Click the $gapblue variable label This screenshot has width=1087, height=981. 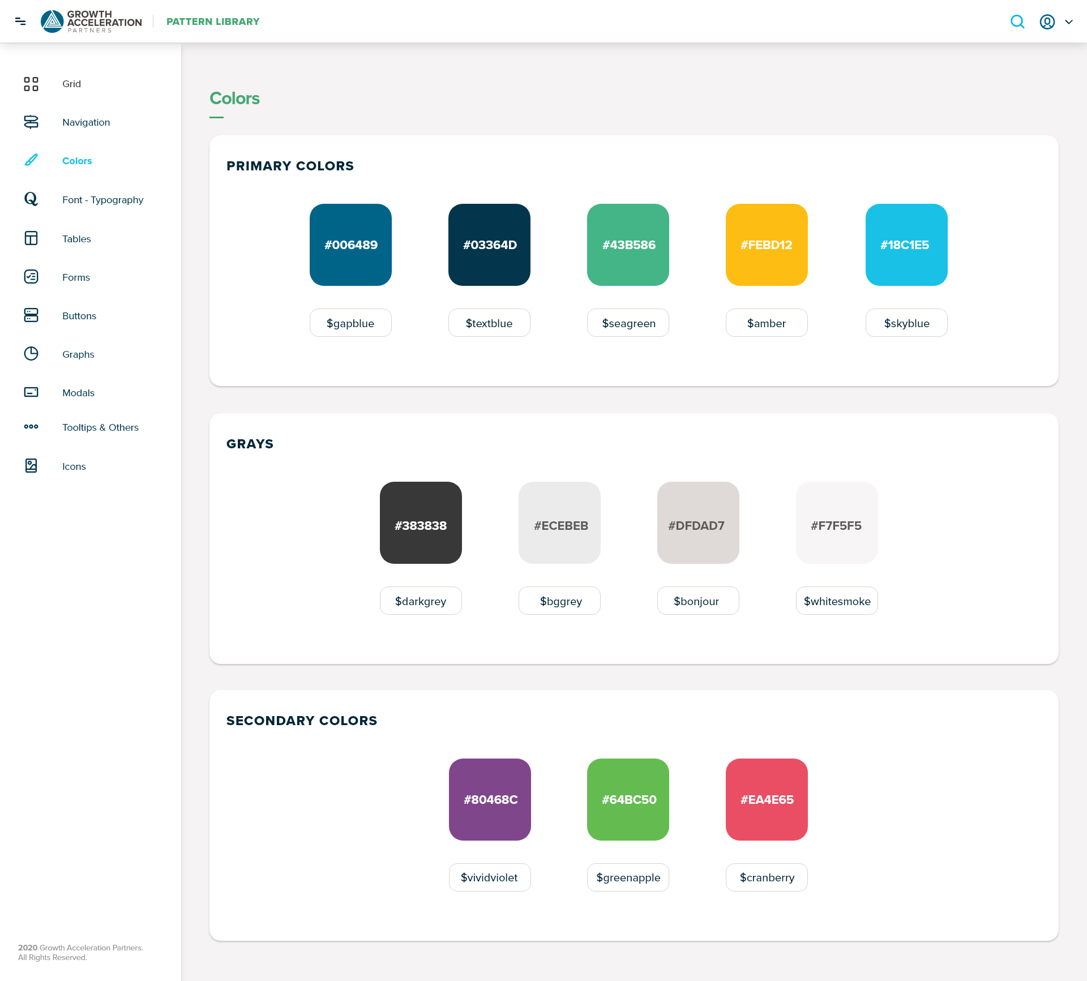350,323
